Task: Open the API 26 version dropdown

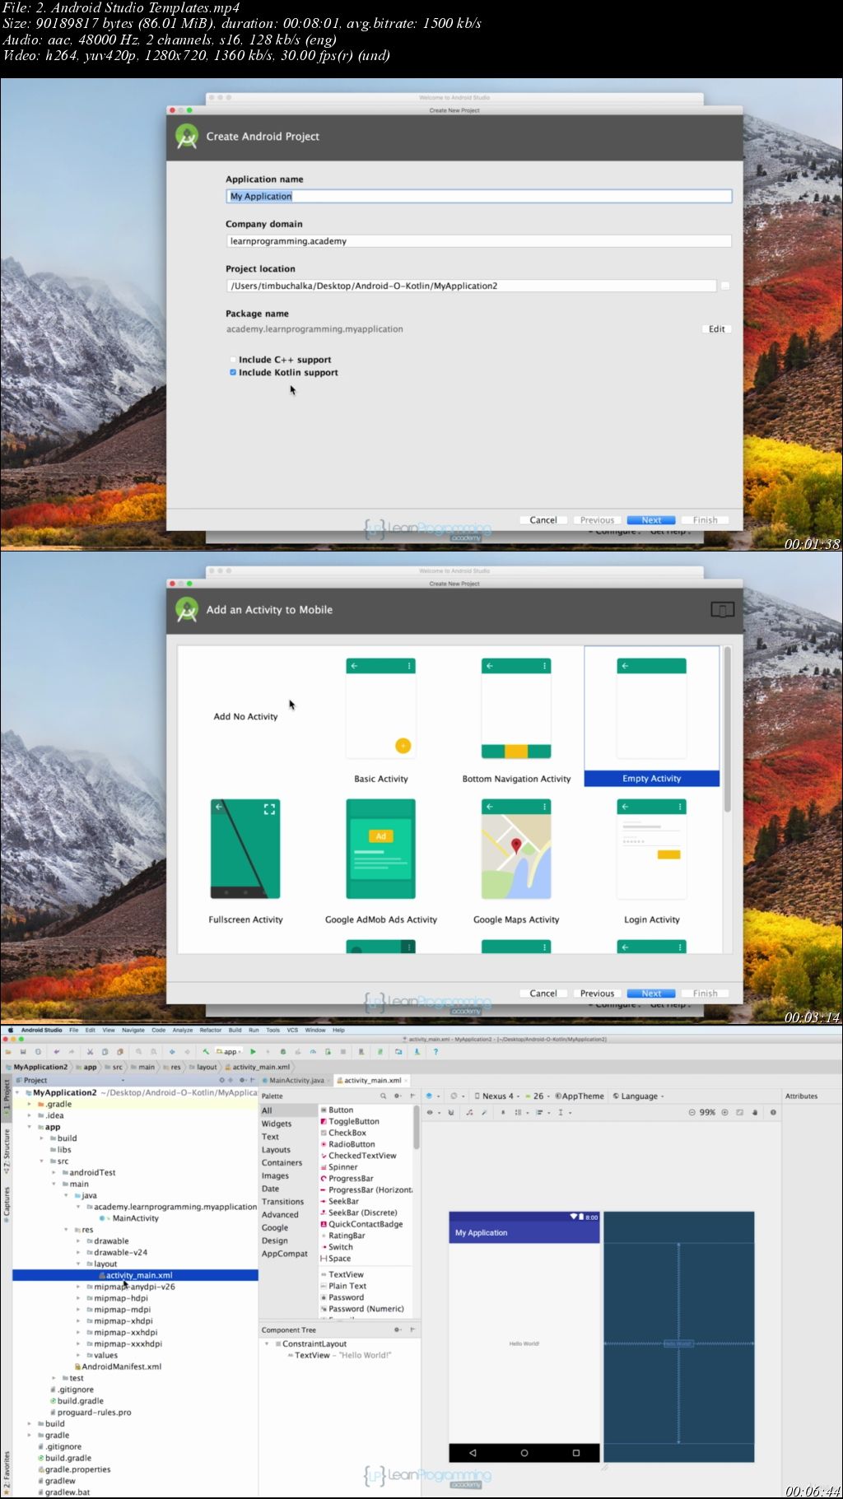Action: [x=538, y=1096]
